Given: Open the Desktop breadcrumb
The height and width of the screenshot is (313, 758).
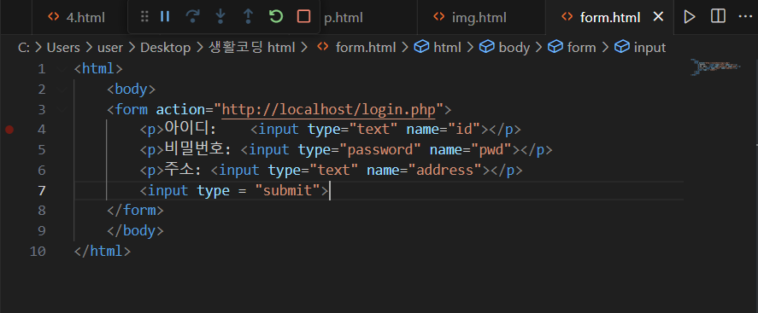Looking at the screenshot, I should (x=165, y=47).
